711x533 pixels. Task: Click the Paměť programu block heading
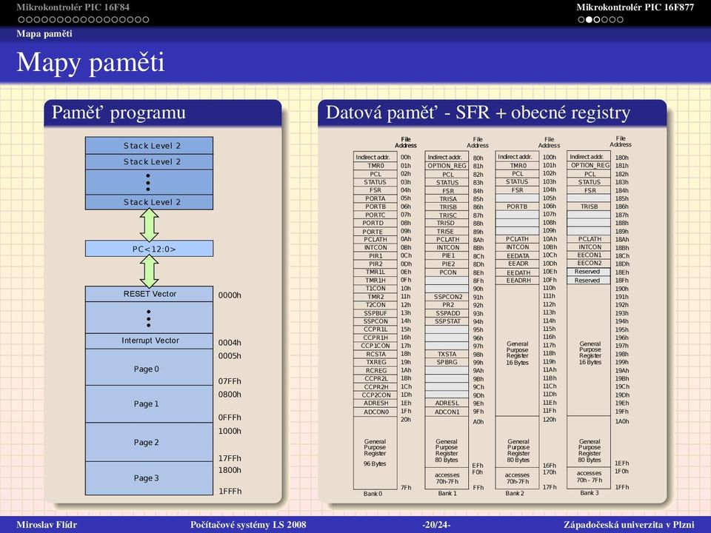[118, 113]
